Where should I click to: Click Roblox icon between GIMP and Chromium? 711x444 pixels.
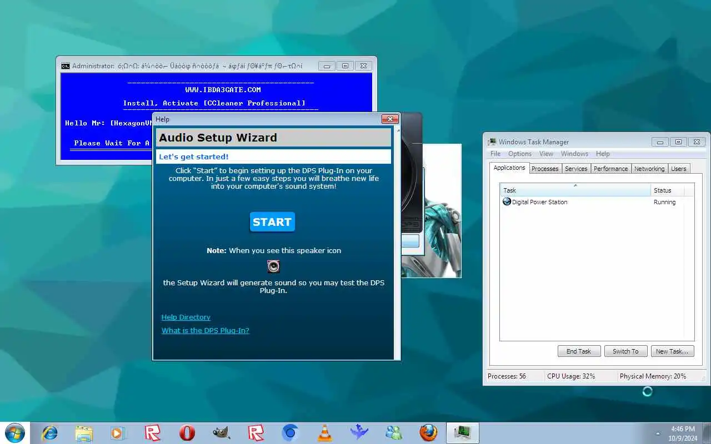(256, 432)
